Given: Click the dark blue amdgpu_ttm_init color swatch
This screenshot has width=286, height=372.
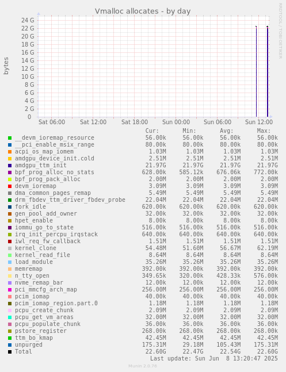Looking at the screenshot, I should click(x=10, y=166).
